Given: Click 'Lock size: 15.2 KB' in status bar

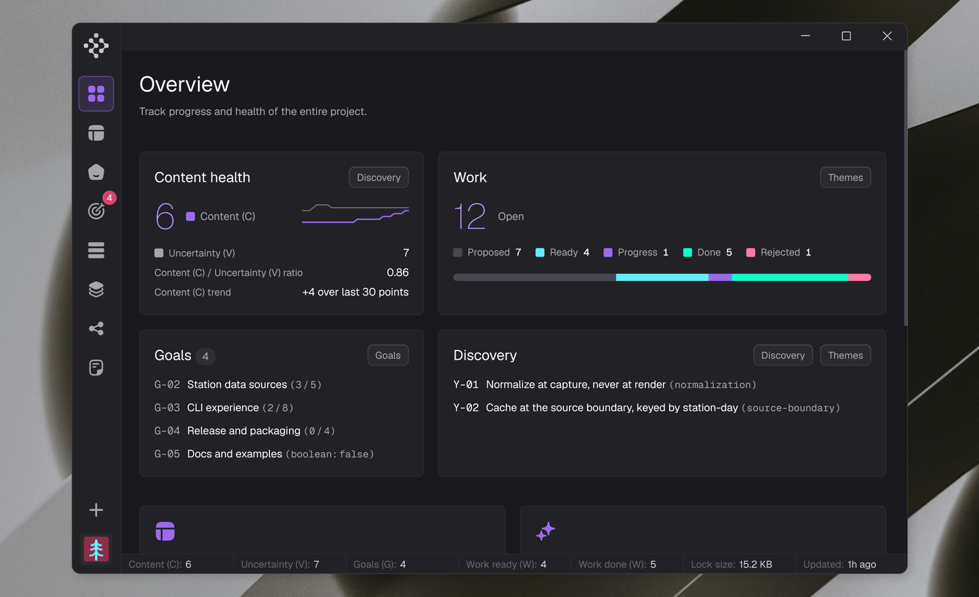Looking at the screenshot, I should pyautogui.click(x=731, y=564).
